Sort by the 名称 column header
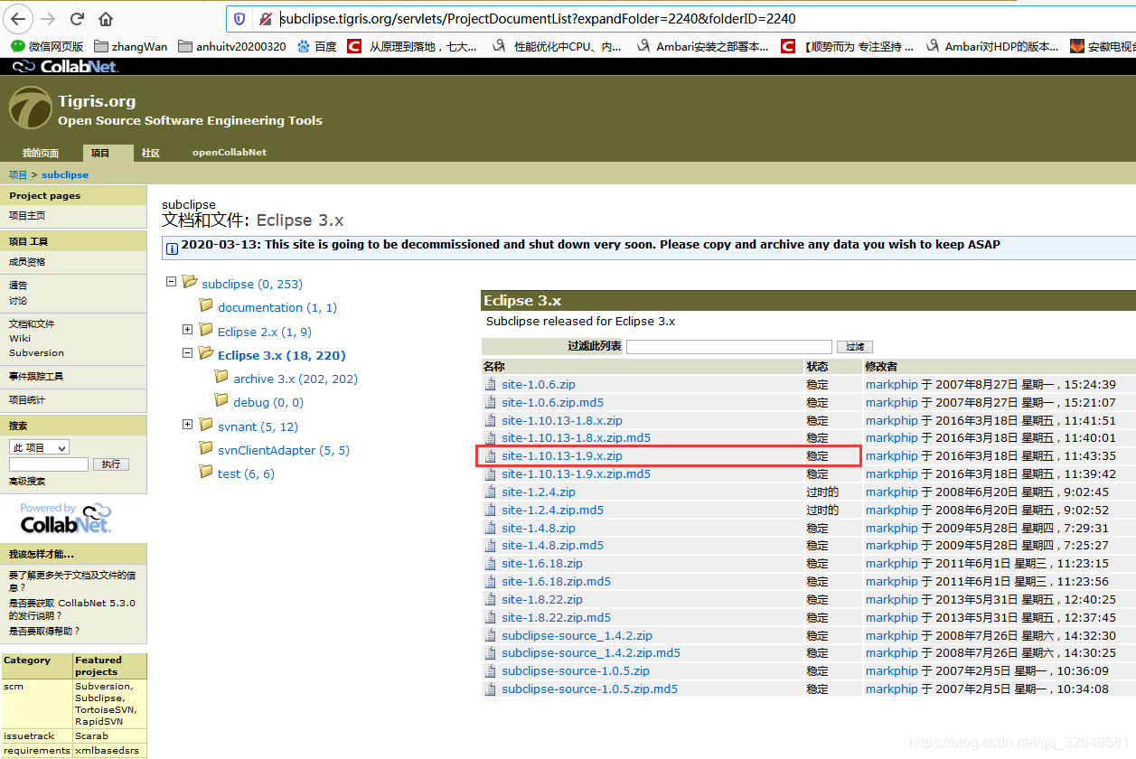This screenshot has width=1136, height=759. [493, 367]
